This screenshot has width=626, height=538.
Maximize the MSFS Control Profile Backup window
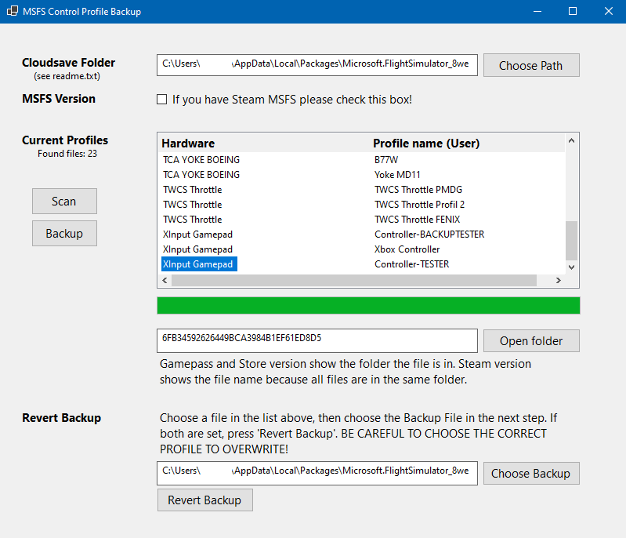pyautogui.click(x=573, y=11)
